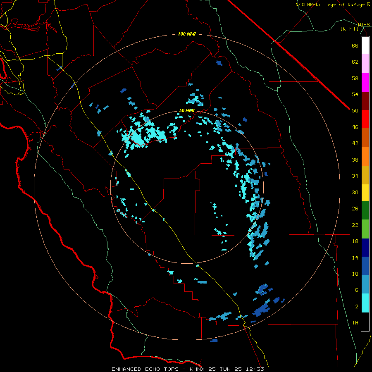Click the NEXLAB-College of DuPage credit text
The width and height of the screenshot is (372, 372).
[x=332, y=5]
